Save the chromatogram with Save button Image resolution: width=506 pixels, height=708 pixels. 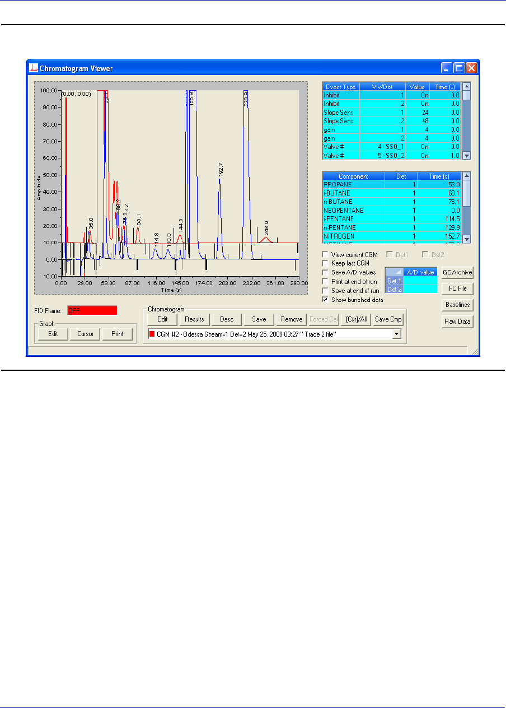click(259, 319)
